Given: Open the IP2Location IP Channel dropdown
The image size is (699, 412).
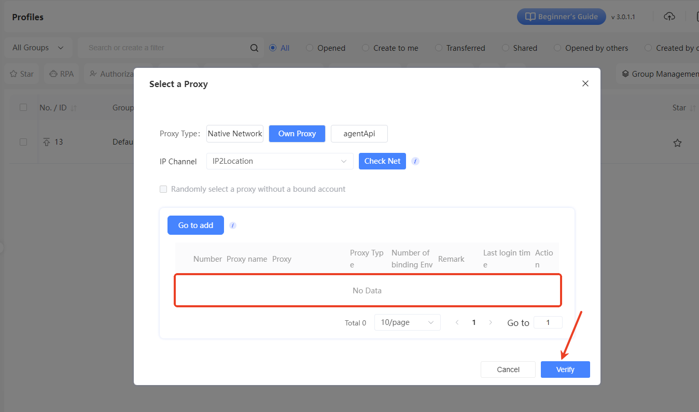Looking at the screenshot, I should pos(279,161).
